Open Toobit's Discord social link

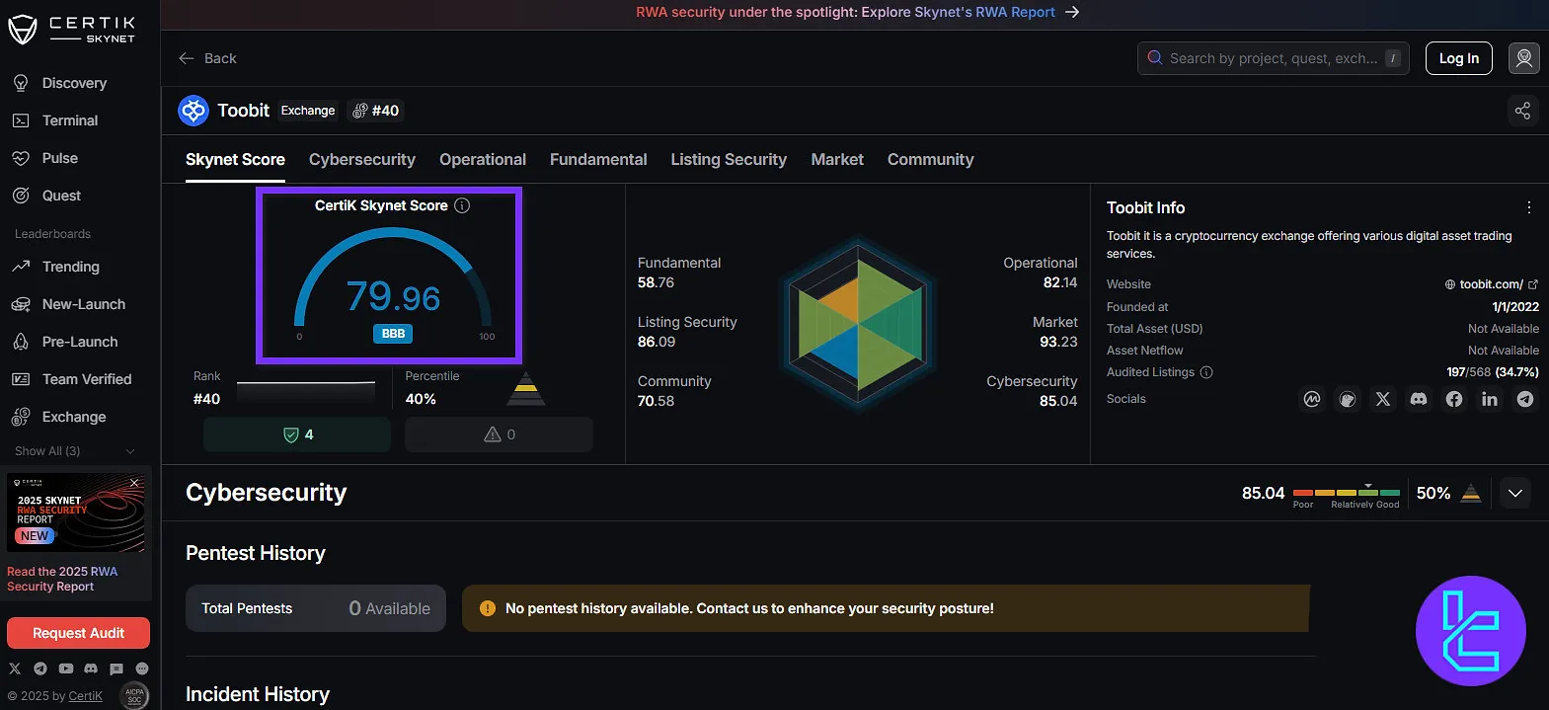pyautogui.click(x=1419, y=399)
